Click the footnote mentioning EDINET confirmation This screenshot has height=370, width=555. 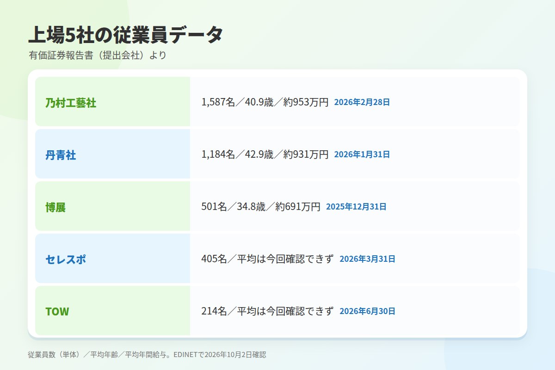point(147,355)
